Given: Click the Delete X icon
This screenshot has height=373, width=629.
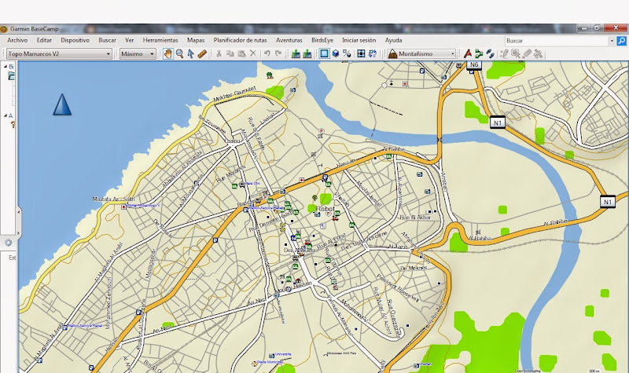Looking at the screenshot, I should click(x=252, y=53).
